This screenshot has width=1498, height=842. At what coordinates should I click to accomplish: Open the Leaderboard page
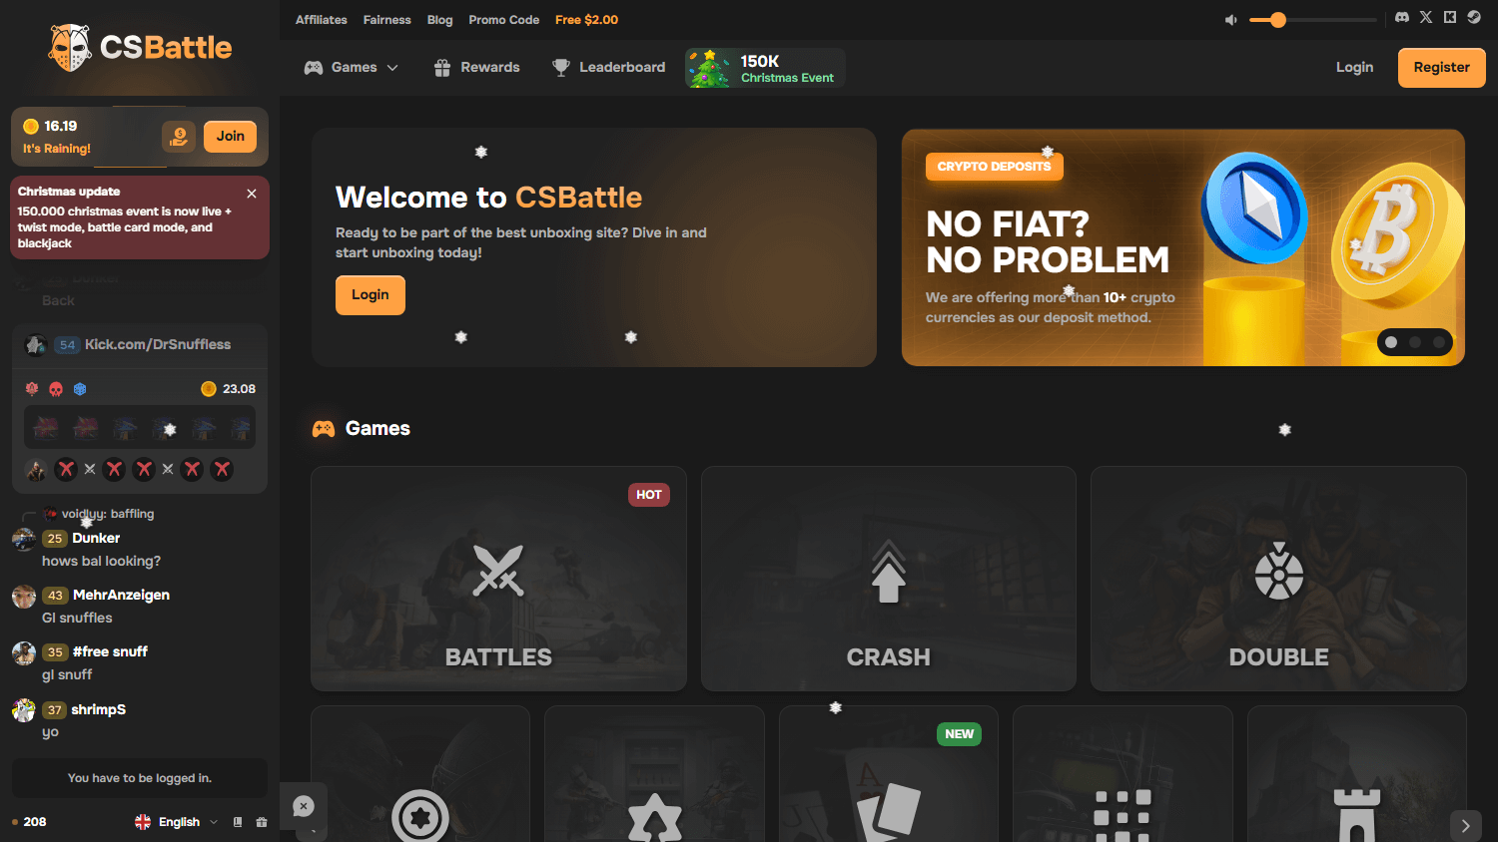[x=621, y=67]
